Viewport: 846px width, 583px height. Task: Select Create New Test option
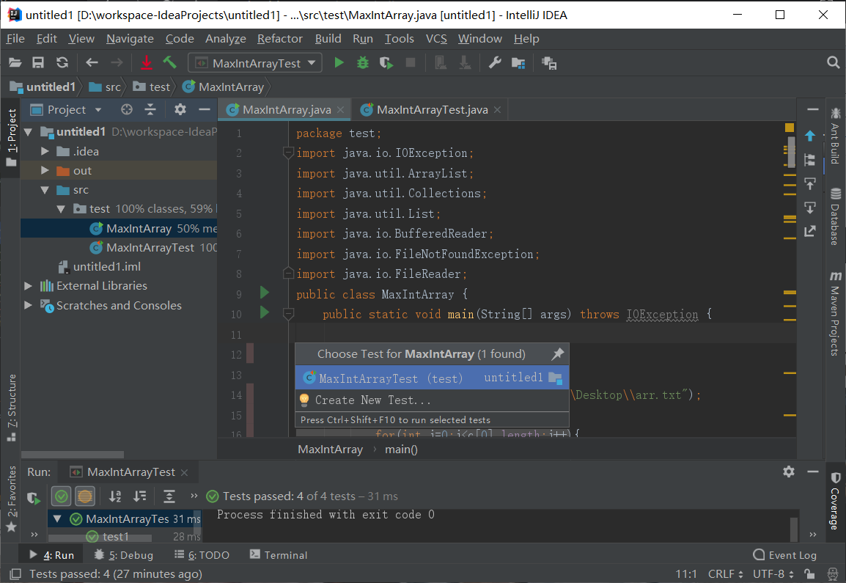[x=432, y=400]
